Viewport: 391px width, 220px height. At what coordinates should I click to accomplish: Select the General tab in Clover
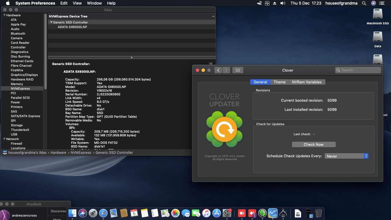coord(260,82)
